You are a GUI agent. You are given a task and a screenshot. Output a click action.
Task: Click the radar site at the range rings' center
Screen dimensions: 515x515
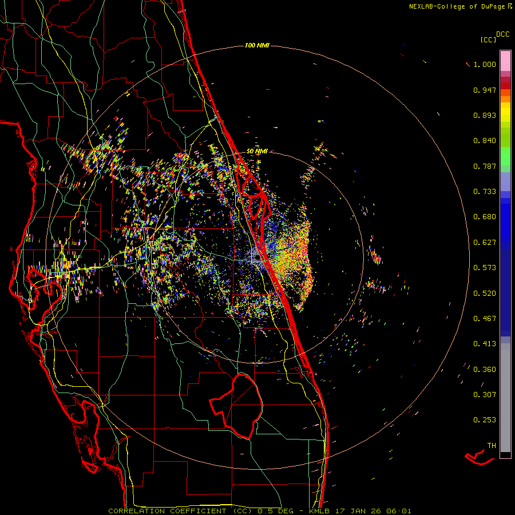pyautogui.click(x=257, y=258)
